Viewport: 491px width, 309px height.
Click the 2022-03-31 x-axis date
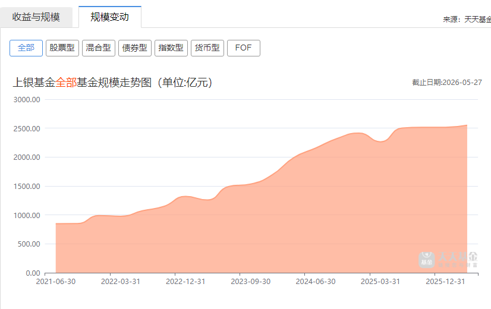121,282
